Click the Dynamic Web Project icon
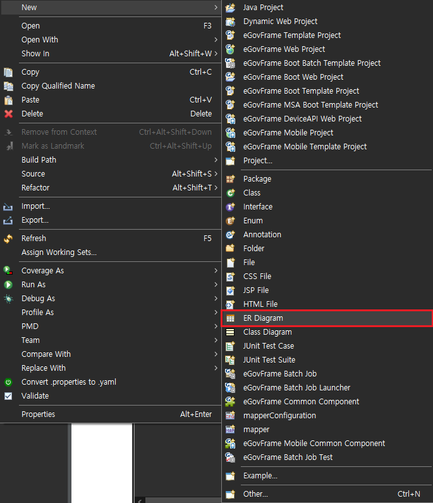The width and height of the screenshot is (433, 503). click(x=230, y=22)
